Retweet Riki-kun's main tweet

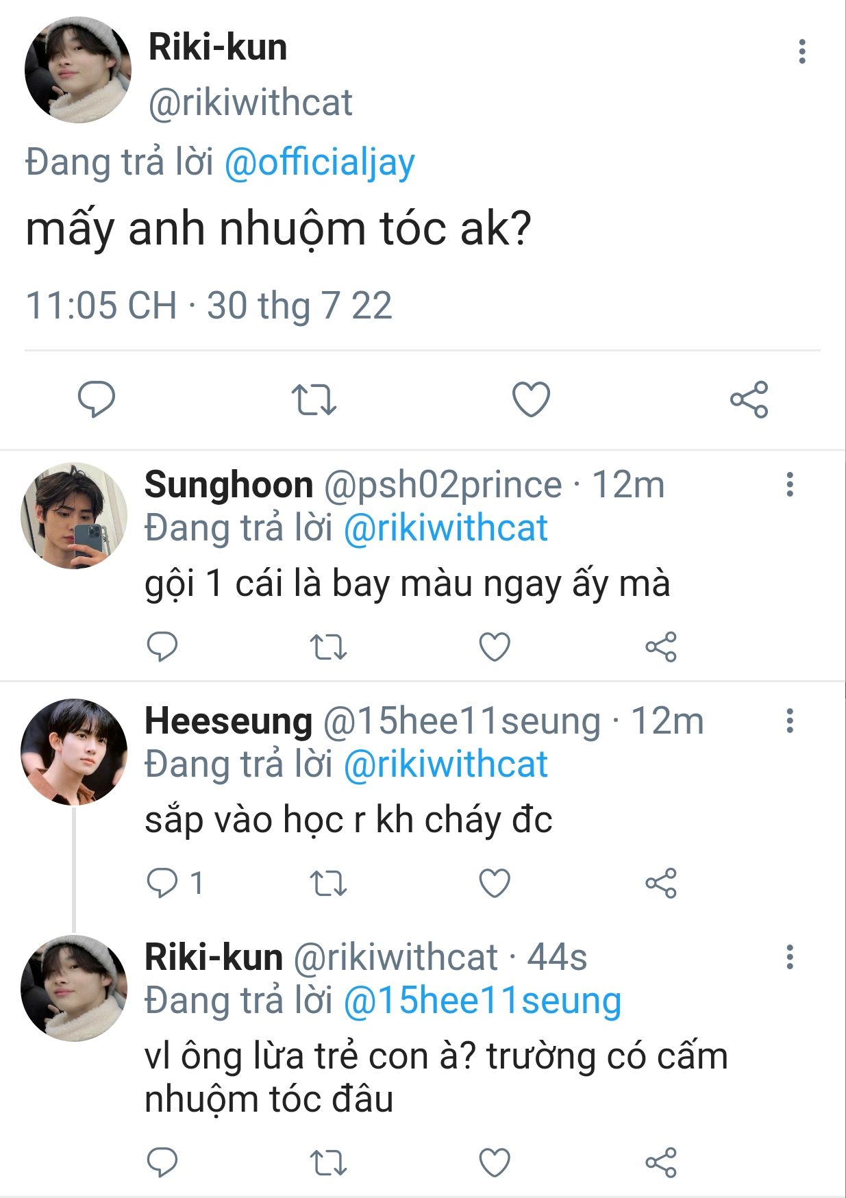(314, 399)
